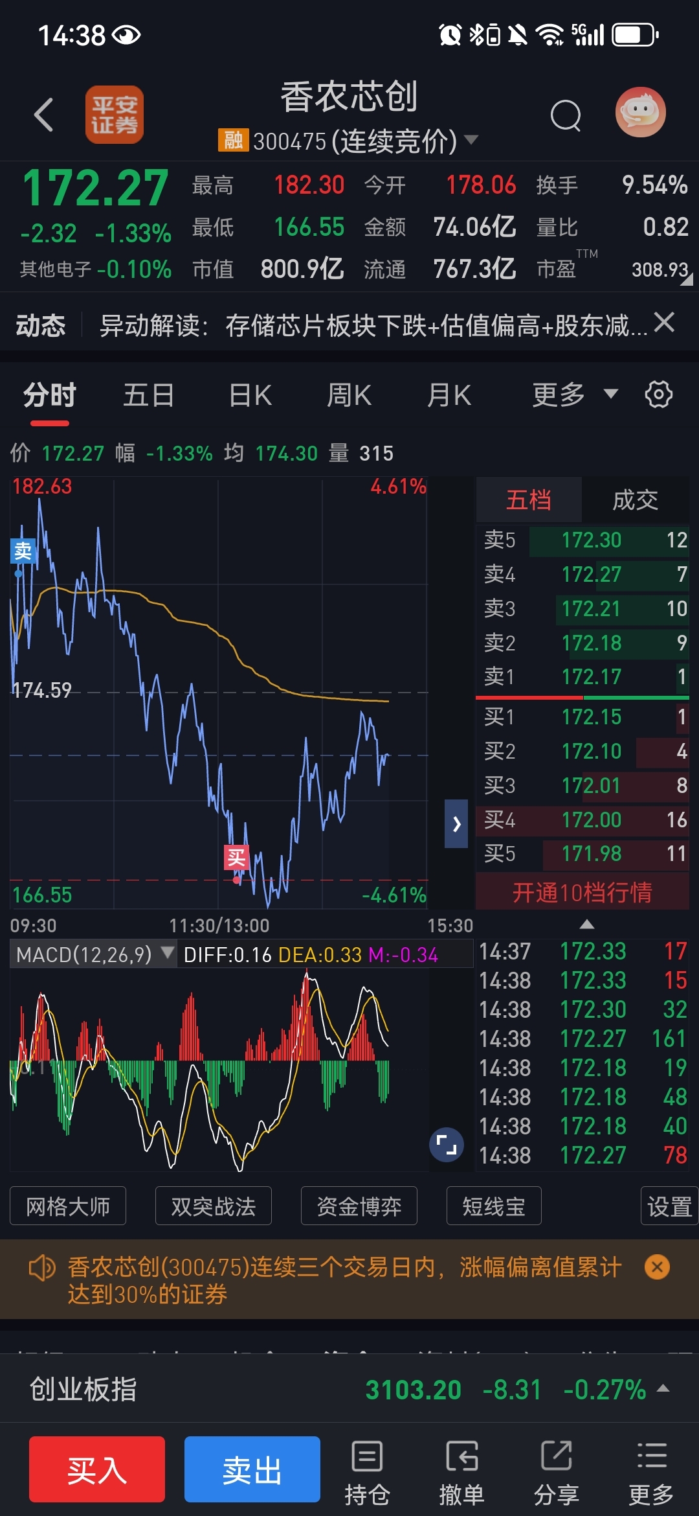Click the 卖 marker on chart
Image resolution: width=699 pixels, height=1516 pixels.
tap(23, 551)
